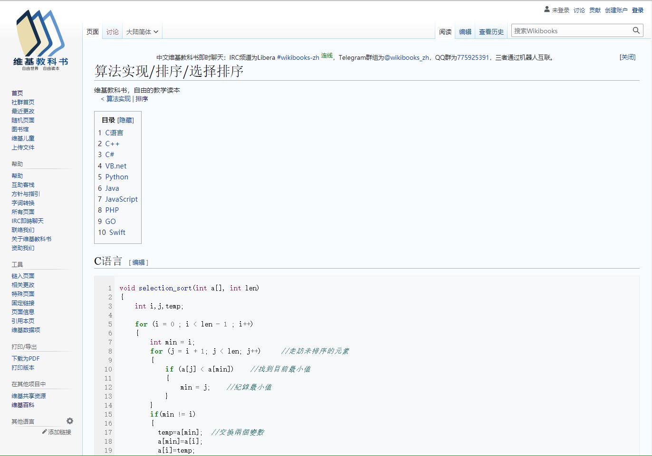Open IRC即時聊天 in sidebar

point(28,221)
